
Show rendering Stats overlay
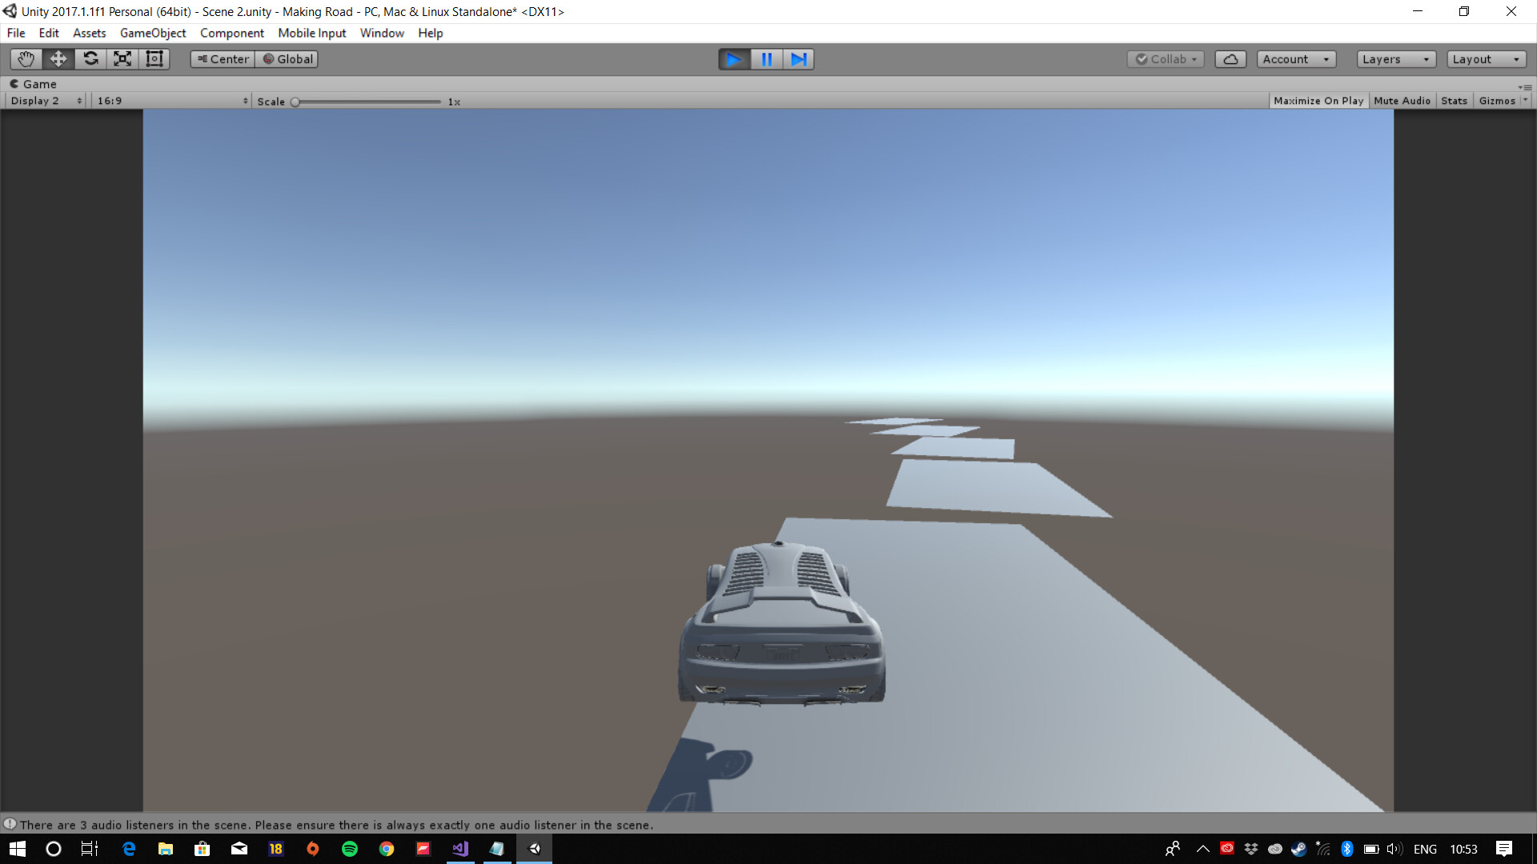1454,100
